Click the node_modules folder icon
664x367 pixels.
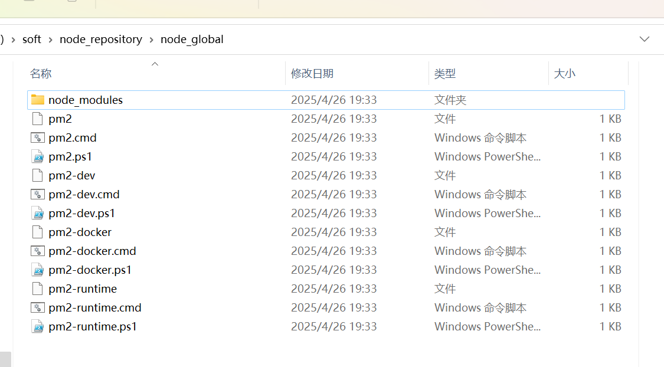click(x=38, y=100)
